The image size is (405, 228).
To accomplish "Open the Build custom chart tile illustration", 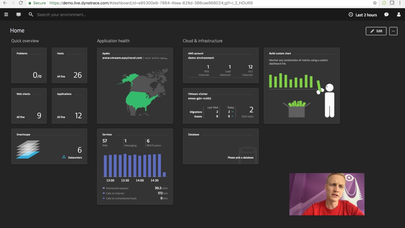I will [x=302, y=95].
